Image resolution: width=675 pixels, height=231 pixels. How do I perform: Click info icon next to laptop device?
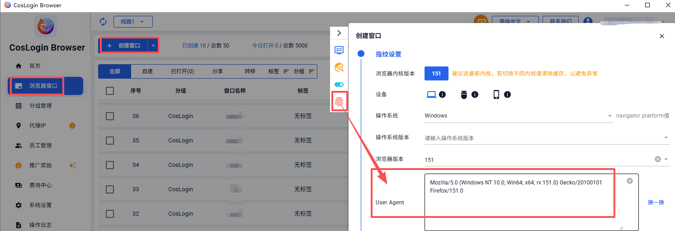(x=443, y=94)
